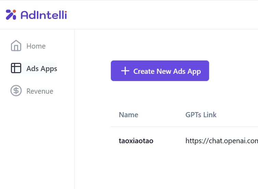
Task: Click Create New Ads App button
Action: click(160, 71)
